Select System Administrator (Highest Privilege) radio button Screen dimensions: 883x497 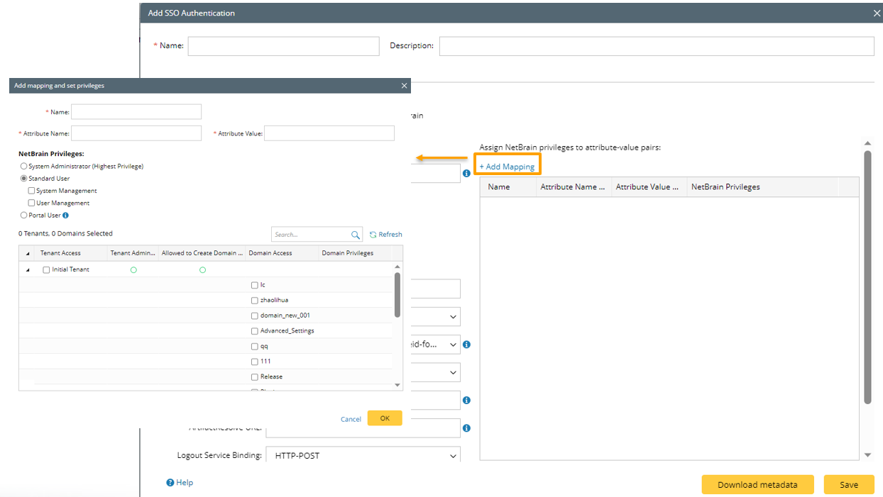tap(24, 167)
